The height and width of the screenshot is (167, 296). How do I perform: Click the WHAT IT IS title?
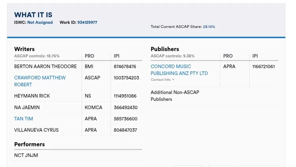33,15
